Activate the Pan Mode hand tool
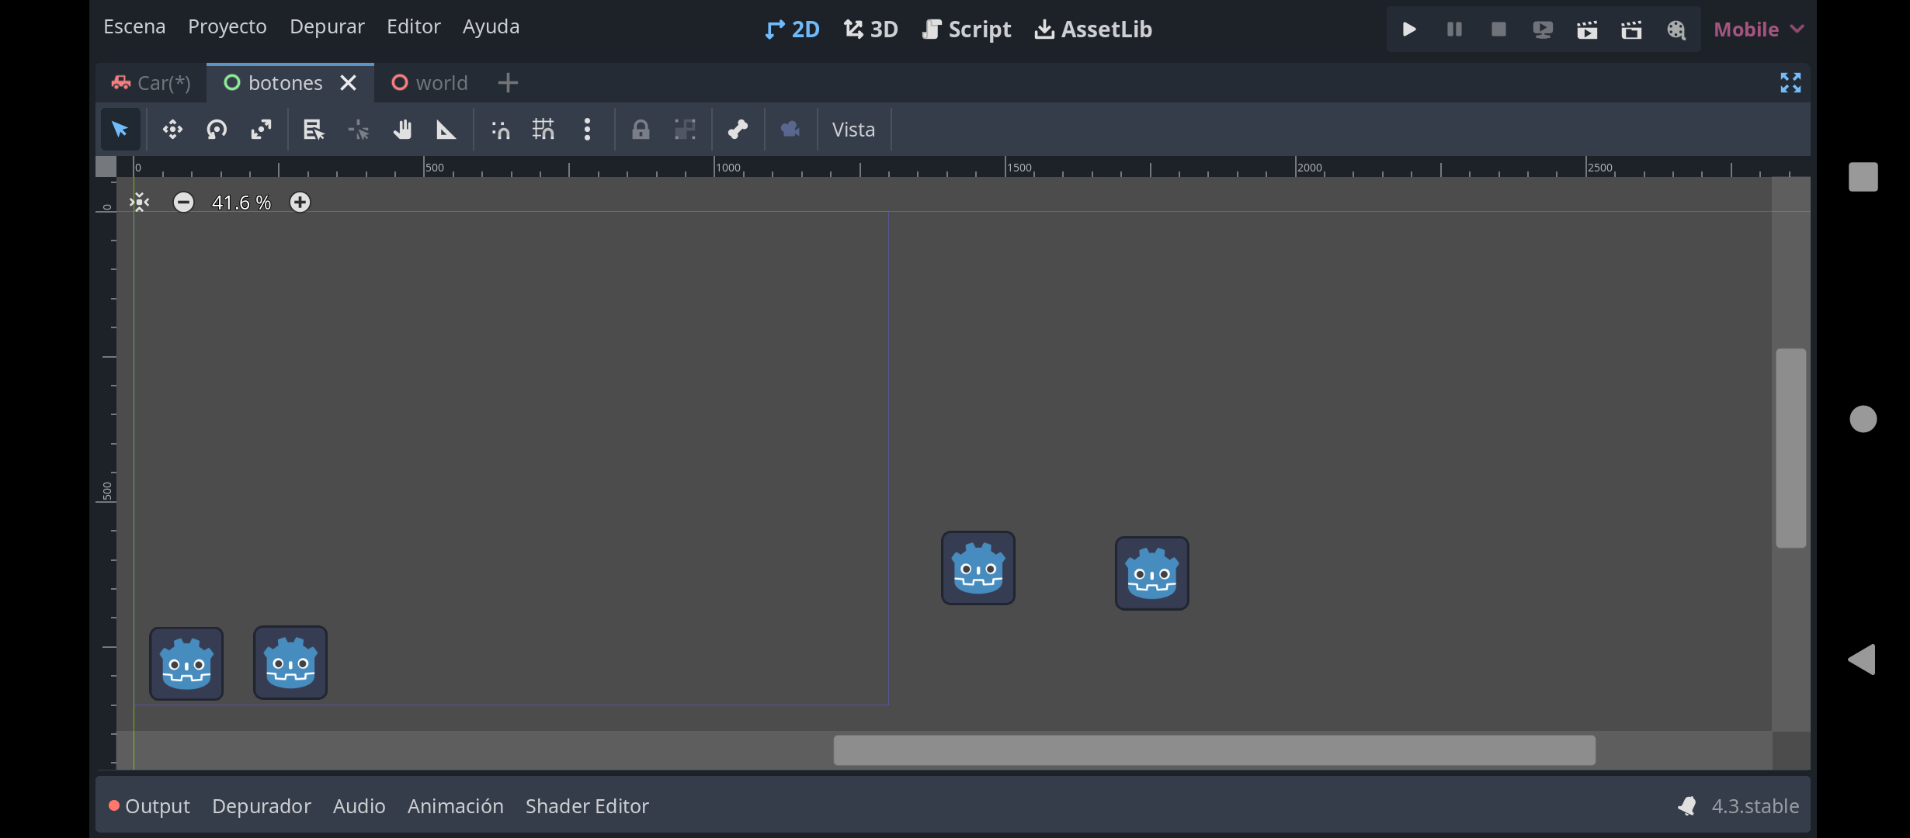The width and height of the screenshot is (1910, 838). pos(402,129)
